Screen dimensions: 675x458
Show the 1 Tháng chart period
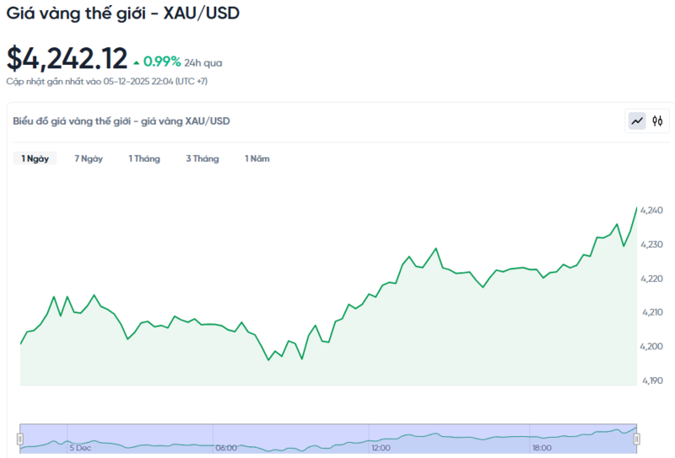pyautogui.click(x=144, y=159)
